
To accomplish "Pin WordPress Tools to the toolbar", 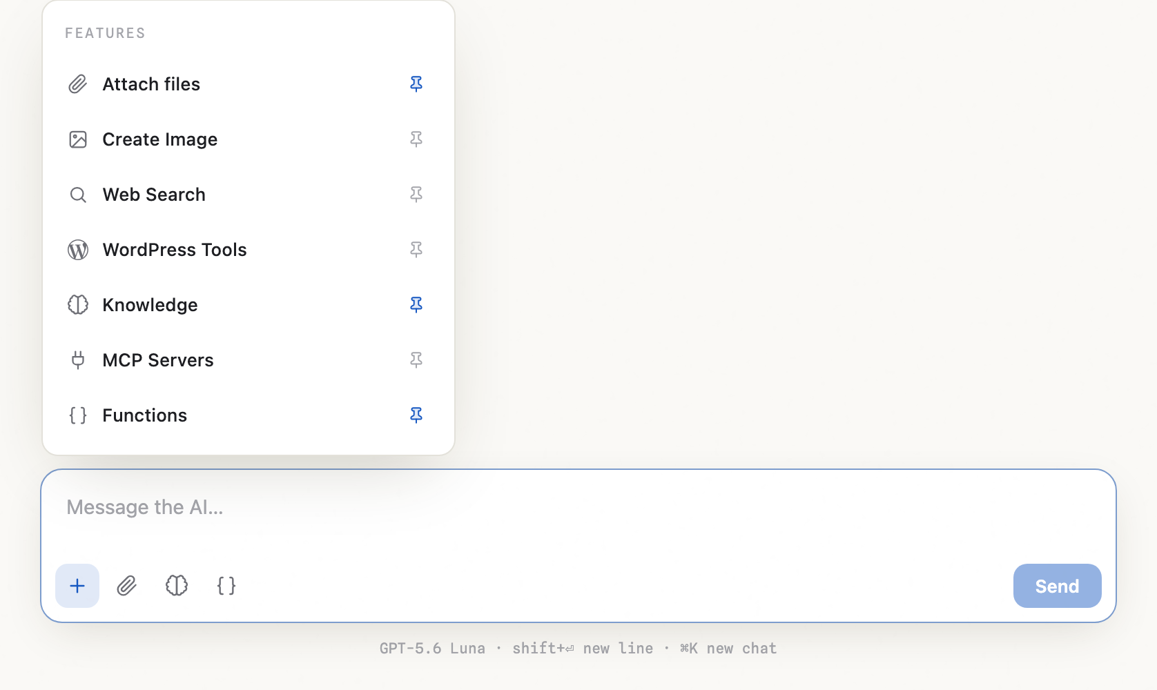I will click(x=416, y=250).
